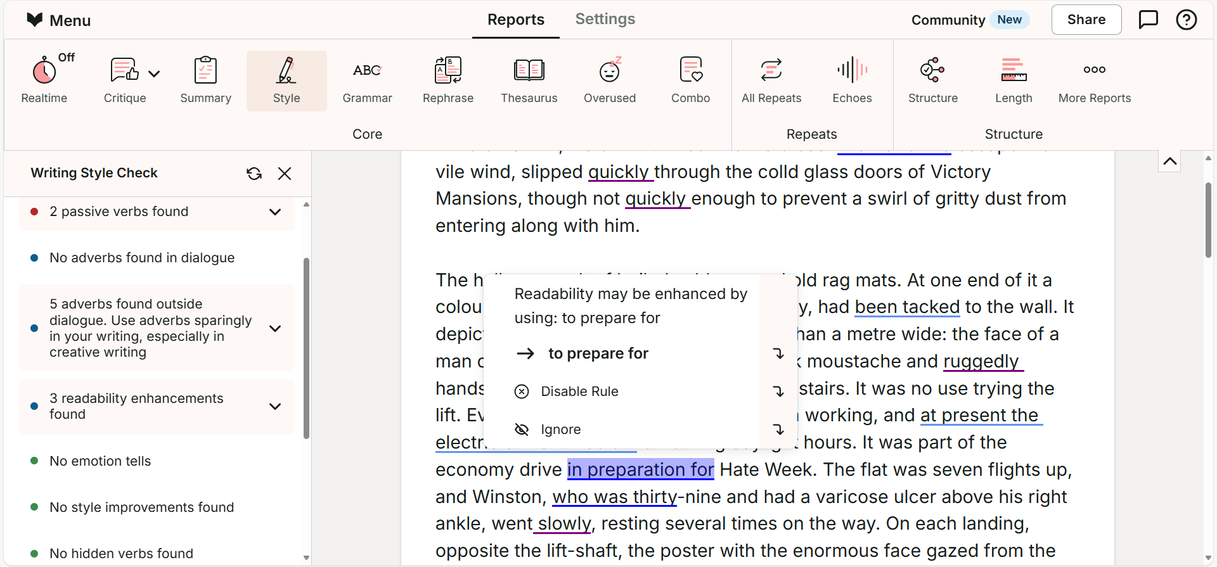Click the underlined 'who was thirty' phrase
The height and width of the screenshot is (567, 1217).
615,497
